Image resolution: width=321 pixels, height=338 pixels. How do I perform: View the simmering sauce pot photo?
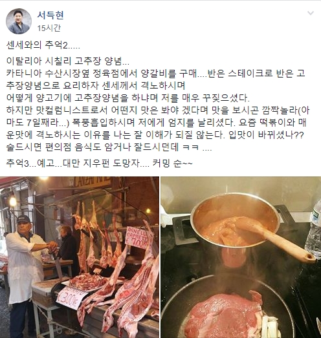[x=241, y=257]
